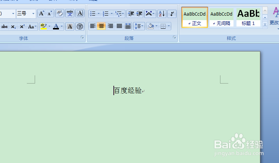The width and height of the screenshot is (279, 163).
Task: Justify paragraph text
Action: click(x=119, y=26)
